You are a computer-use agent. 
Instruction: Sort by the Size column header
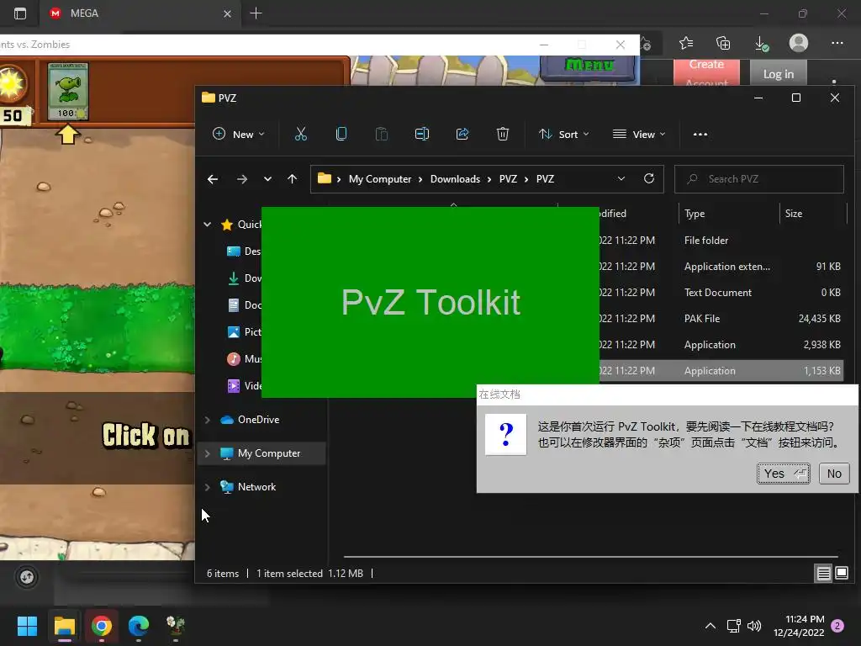pyautogui.click(x=813, y=213)
